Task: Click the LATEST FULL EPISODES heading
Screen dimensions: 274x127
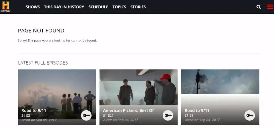Action: point(43,63)
